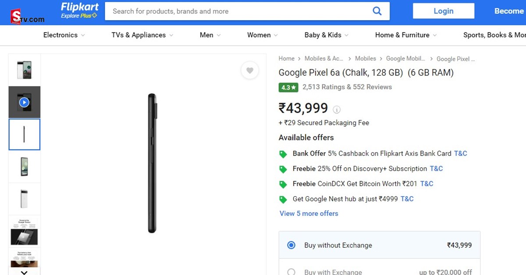Click the Login button
Screen dimensions: 526x275
pos(443,11)
